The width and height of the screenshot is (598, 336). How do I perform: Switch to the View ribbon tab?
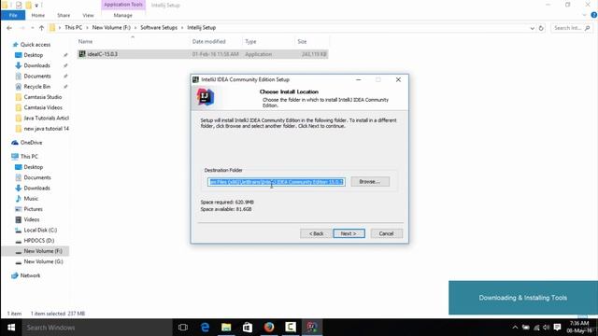click(88, 15)
